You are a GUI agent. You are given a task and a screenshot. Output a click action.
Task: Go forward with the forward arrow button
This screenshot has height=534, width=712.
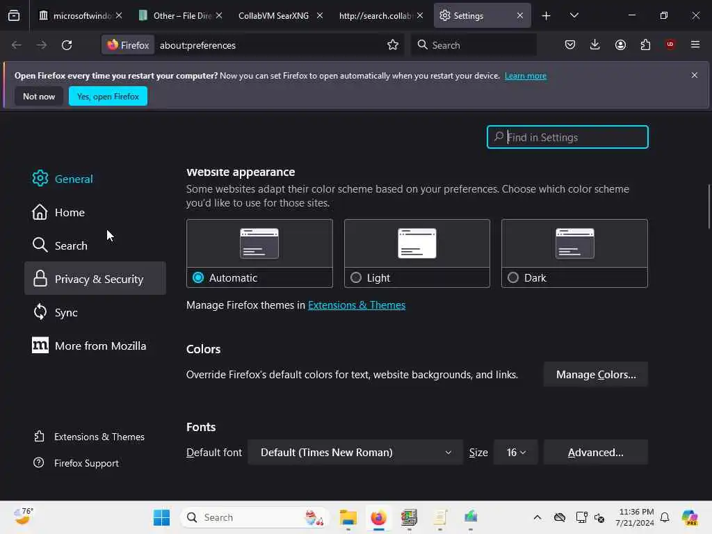(41, 45)
